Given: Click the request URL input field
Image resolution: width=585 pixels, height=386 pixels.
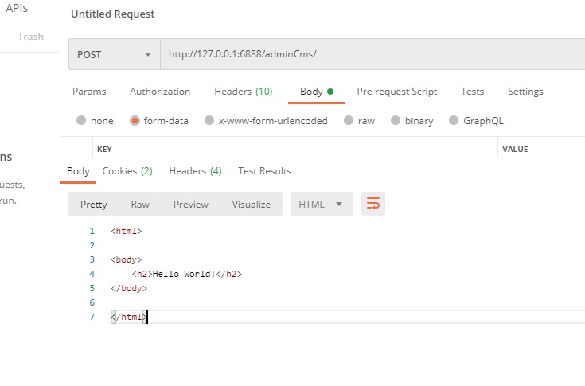Looking at the screenshot, I should [366, 55].
